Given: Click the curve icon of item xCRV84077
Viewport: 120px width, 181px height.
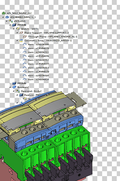Looking at the screenshot, I should [25, 64].
